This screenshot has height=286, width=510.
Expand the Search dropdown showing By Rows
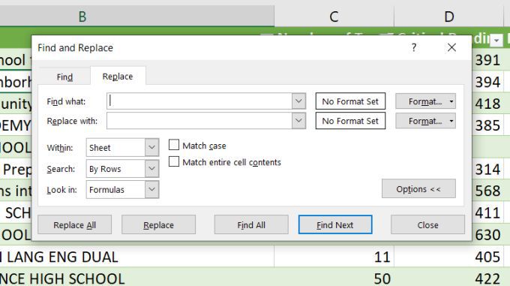(152, 169)
